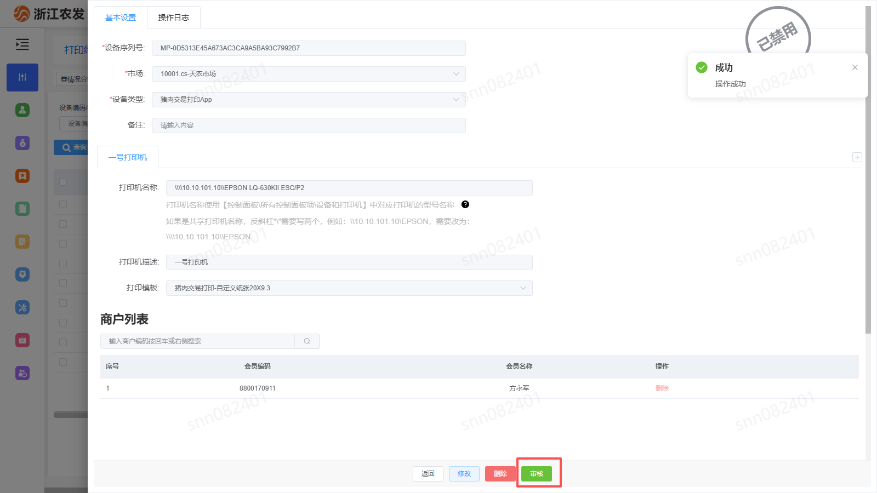This screenshot has width=877, height=493.
Task: Switch to the 基本设置 tab
Action: 121,18
